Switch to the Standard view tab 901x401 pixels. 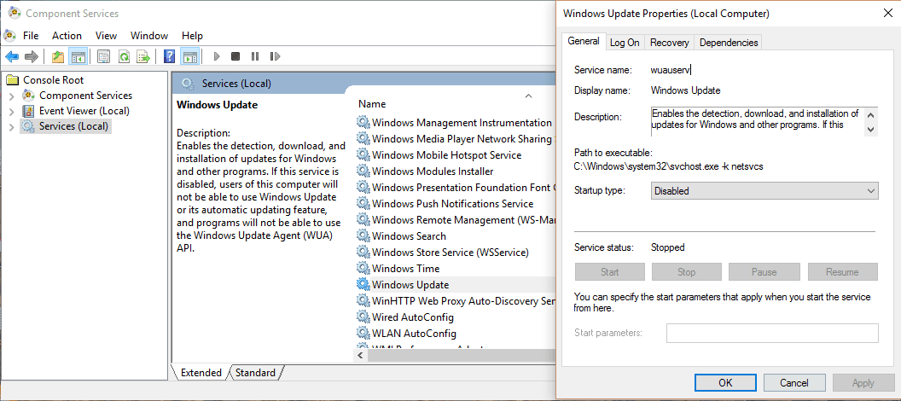click(x=255, y=373)
